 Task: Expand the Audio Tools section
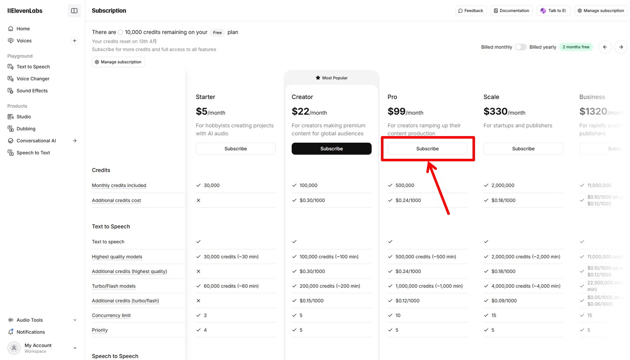[x=42, y=320]
